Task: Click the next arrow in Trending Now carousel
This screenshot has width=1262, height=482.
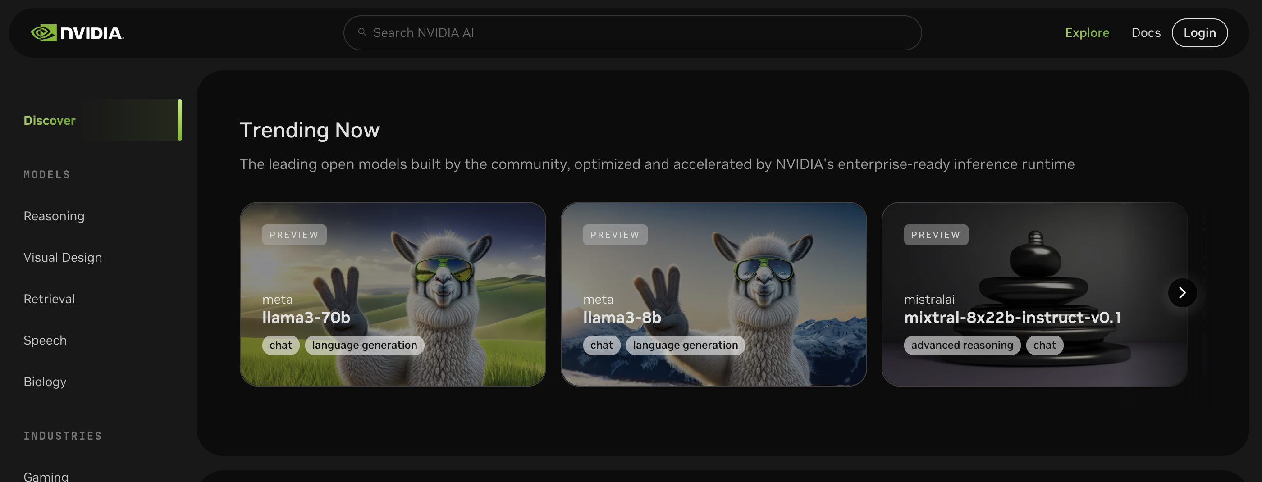Action: point(1182,293)
